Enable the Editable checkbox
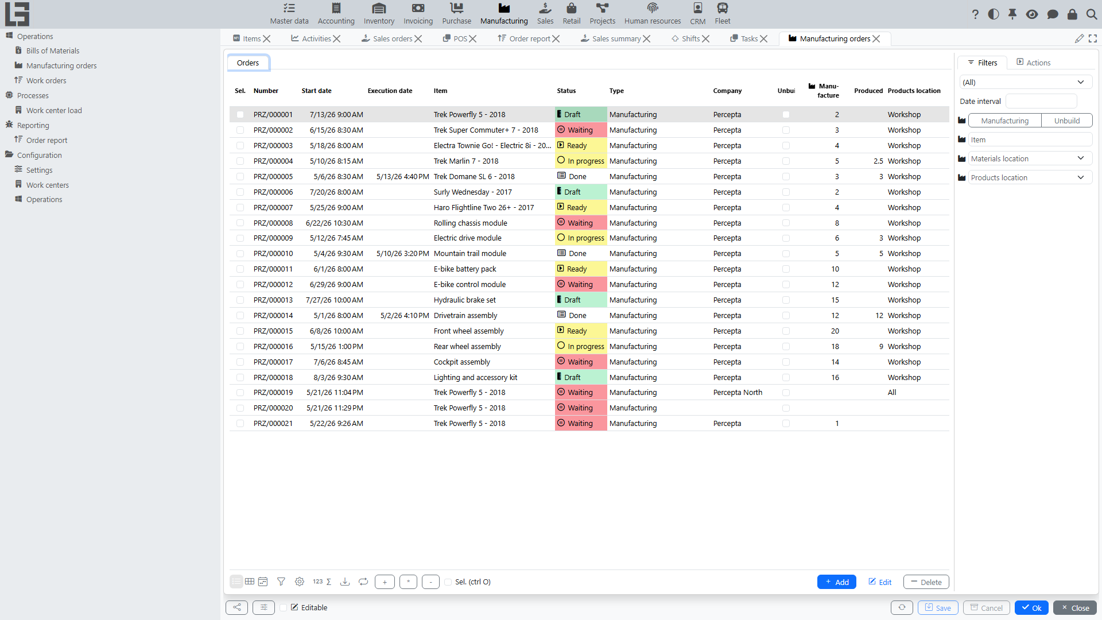The image size is (1102, 620). point(284,608)
